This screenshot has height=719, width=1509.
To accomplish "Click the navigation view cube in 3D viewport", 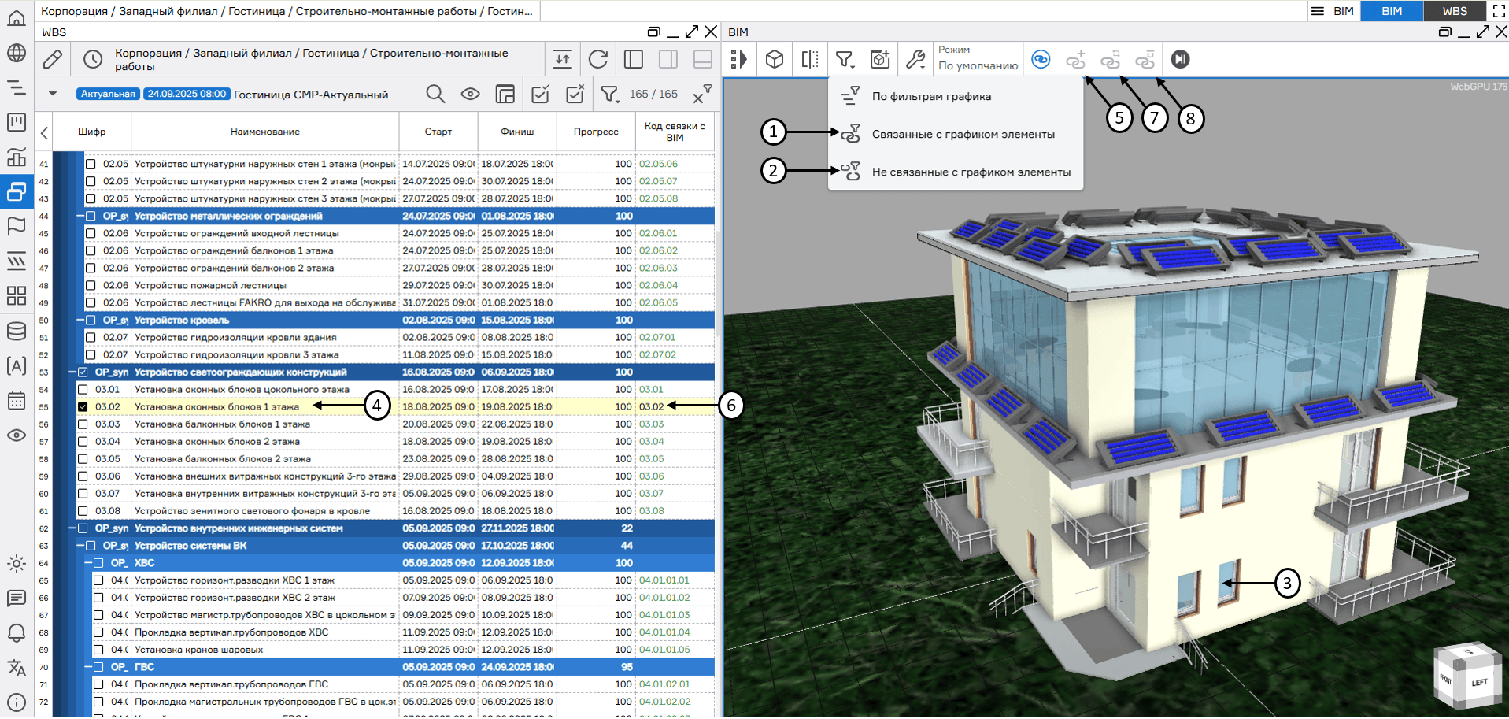I will [x=1467, y=674].
